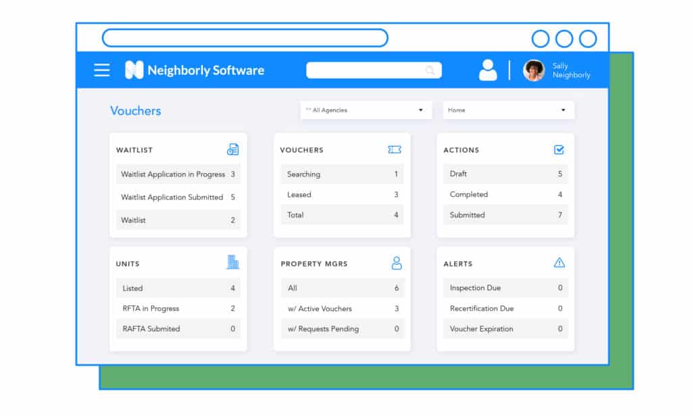Click the Vouchers page title
Viewport: 692px width, 416px height.
(135, 111)
